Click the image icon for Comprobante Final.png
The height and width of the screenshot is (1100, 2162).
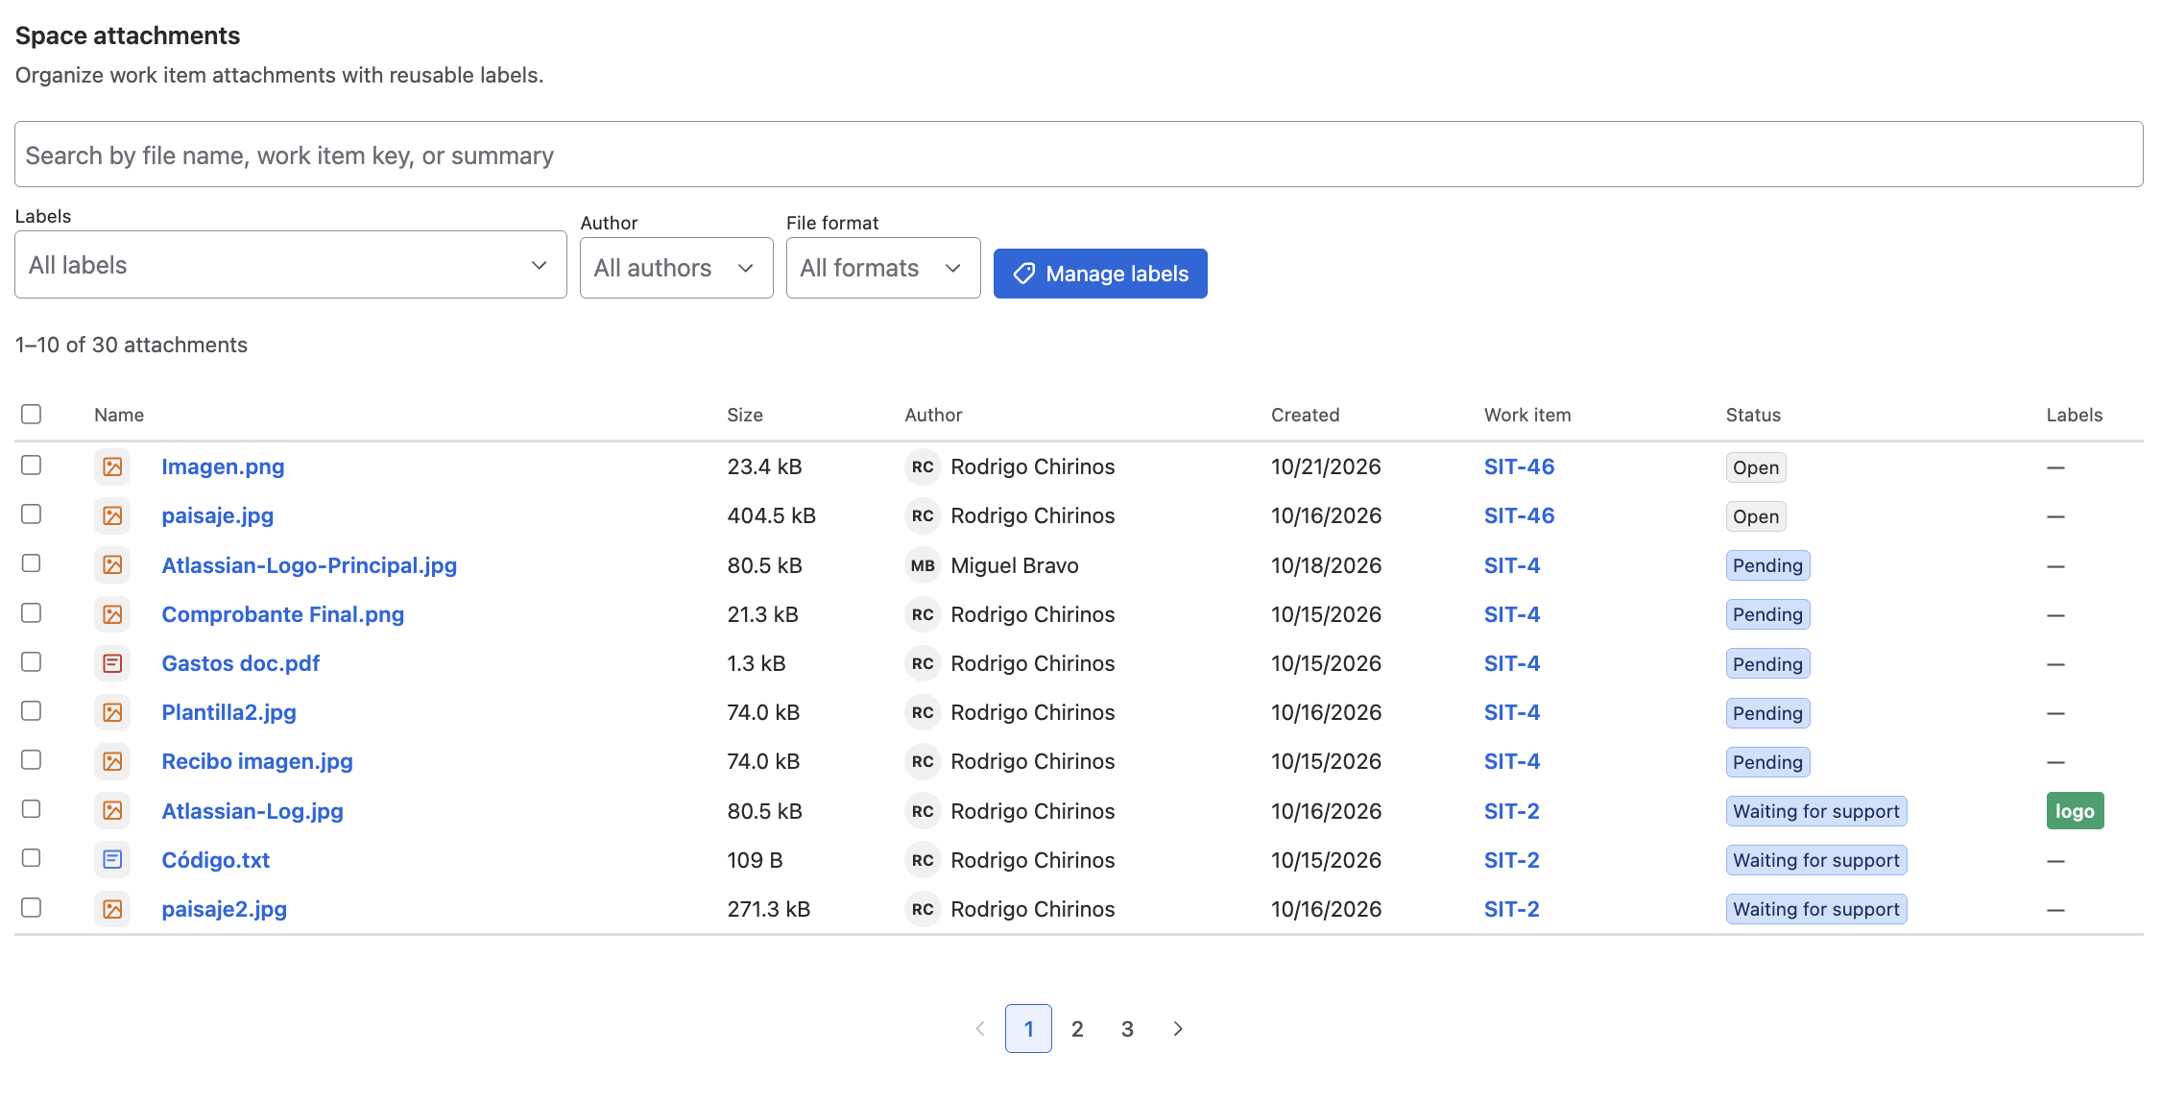[x=112, y=614]
